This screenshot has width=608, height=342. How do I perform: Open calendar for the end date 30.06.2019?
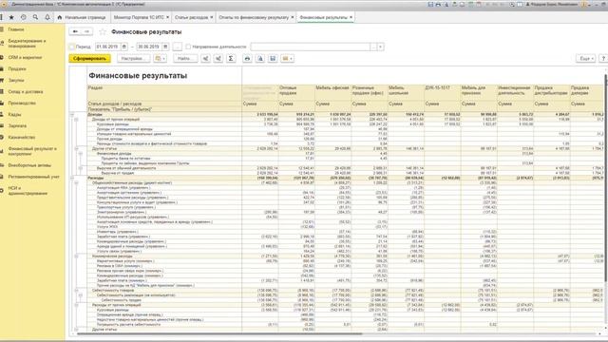click(165, 47)
